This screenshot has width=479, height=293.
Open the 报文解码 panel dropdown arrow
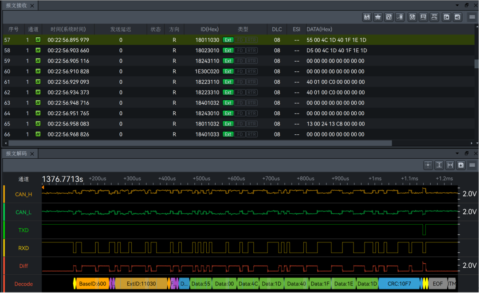(x=457, y=153)
